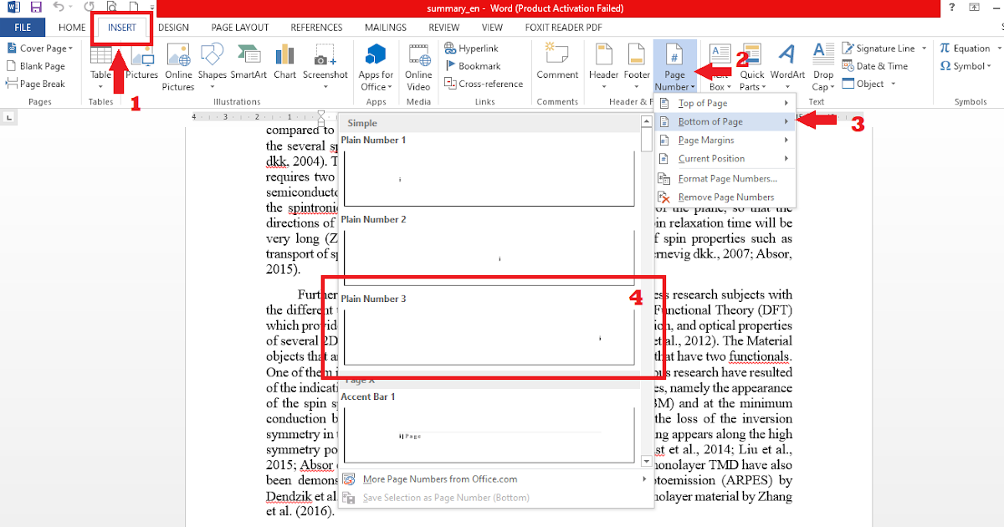Select Remove Page Numbers

coord(725,197)
